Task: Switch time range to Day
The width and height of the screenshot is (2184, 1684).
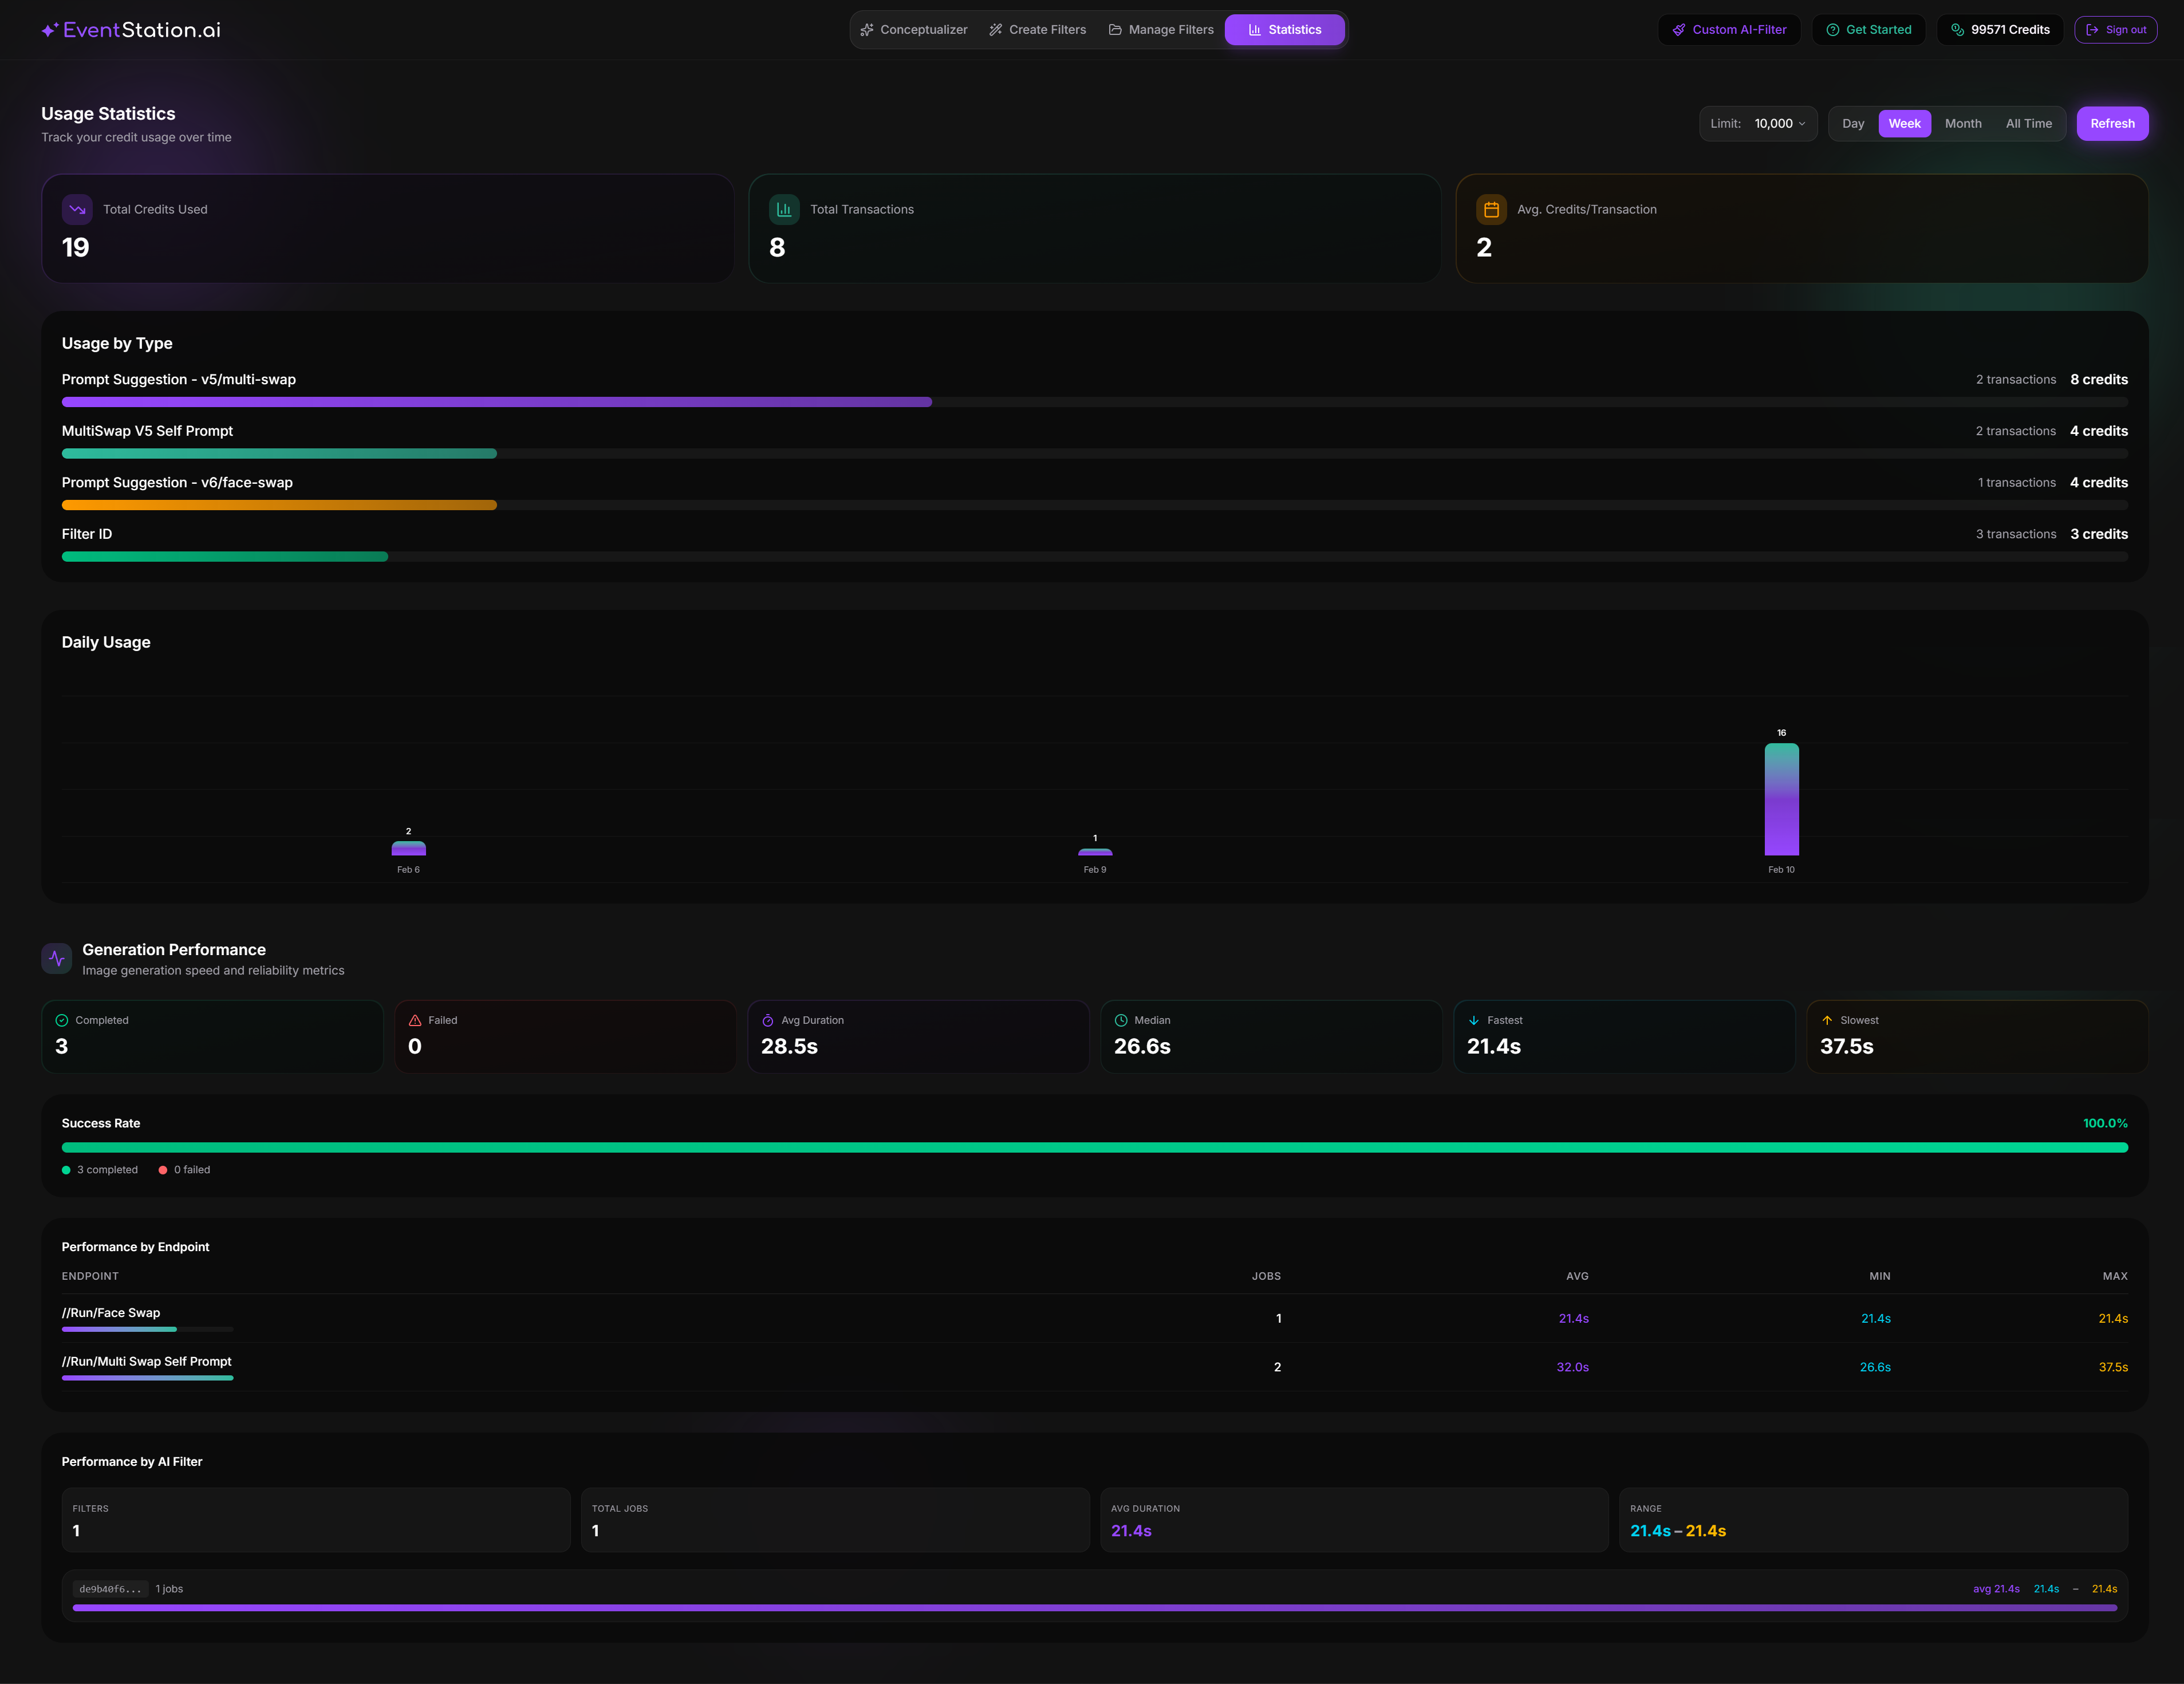Action: point(1852,124)
